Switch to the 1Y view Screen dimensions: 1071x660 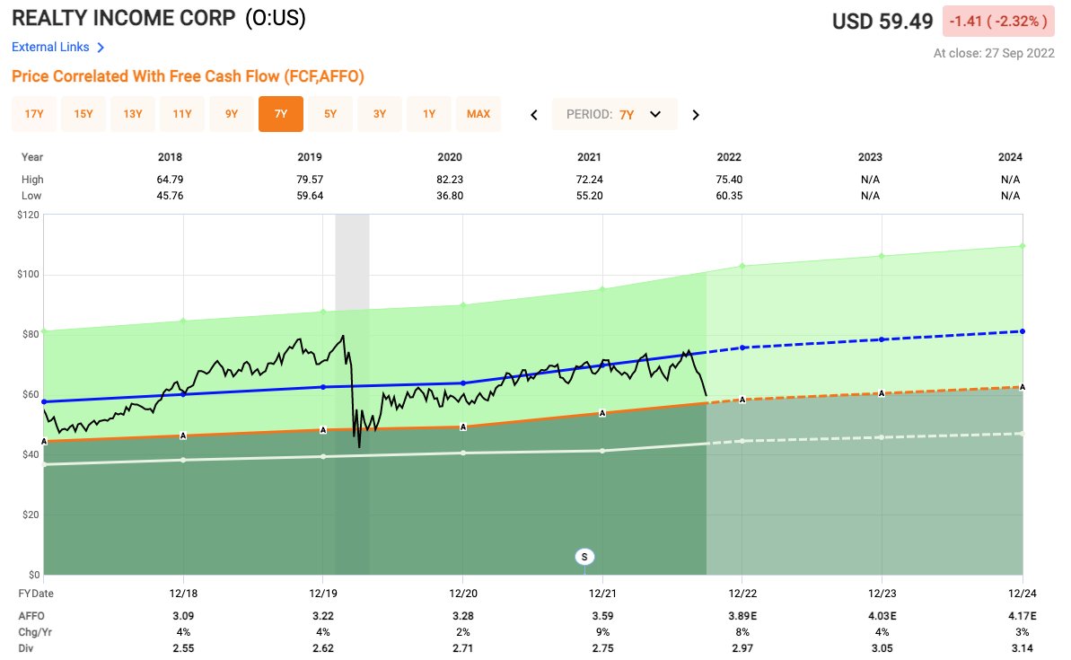pyautogui.click(x=429, y=114)
